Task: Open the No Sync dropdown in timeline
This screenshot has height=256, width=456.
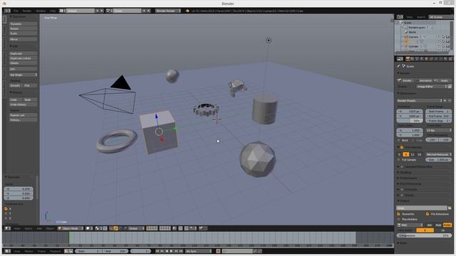Action: coord(198,251)
